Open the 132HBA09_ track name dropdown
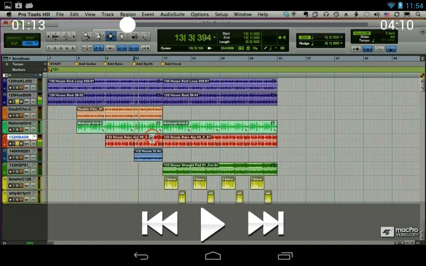 [x=35, y=137]
